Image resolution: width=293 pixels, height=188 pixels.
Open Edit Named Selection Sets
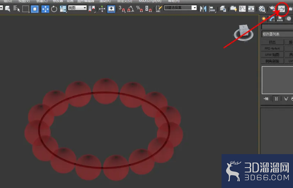pos(159,9)
